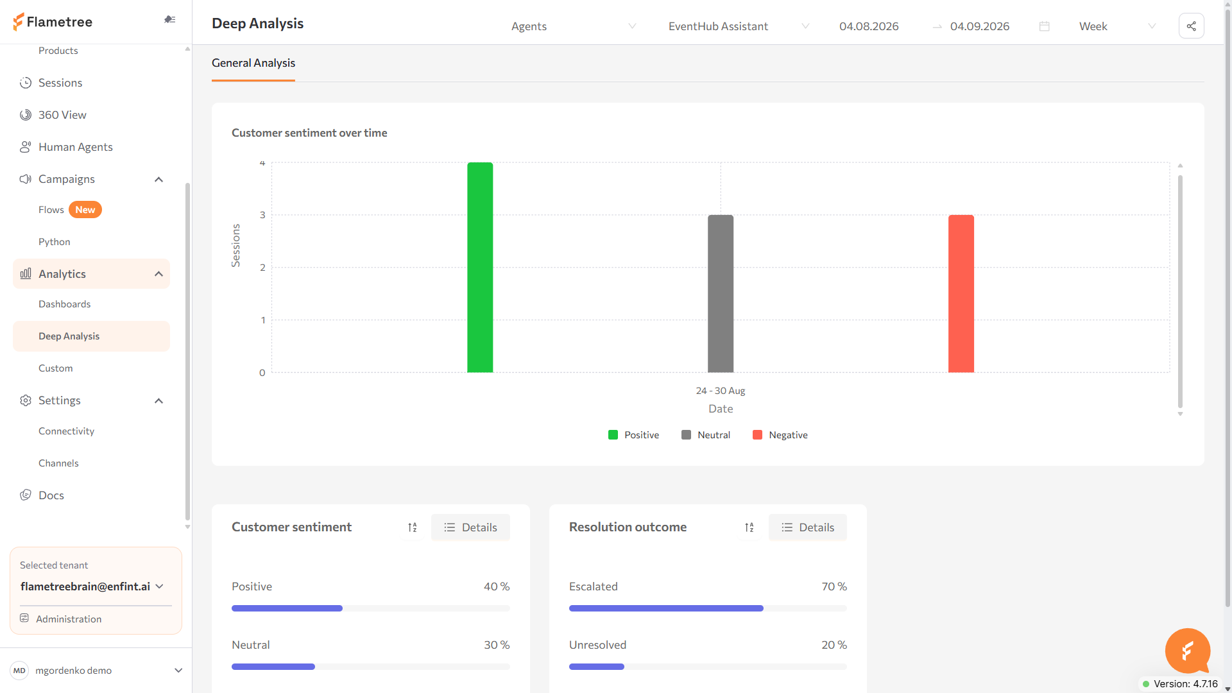Click the Administration link
The width and height of the screenshot is (1232, 693).
point(69,619)
